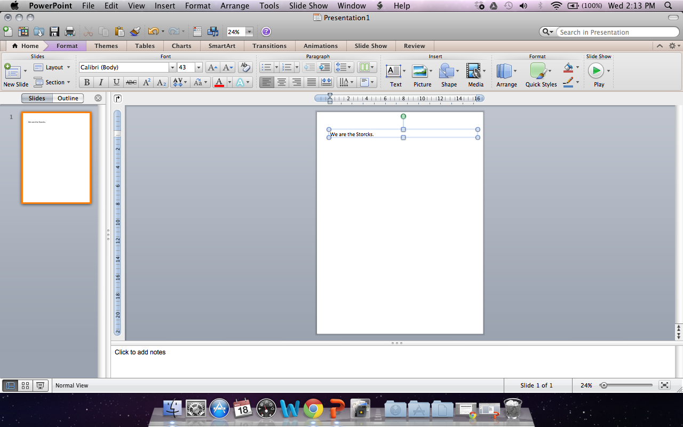683x427 pixels.
Task: Switch to the Transitions ribbon tab
Action: tap(269, 46)
